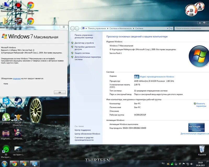Open Панель управления - домашняя страница link
The width and height of the screenshot is (209, 167).
coord(84,36)
